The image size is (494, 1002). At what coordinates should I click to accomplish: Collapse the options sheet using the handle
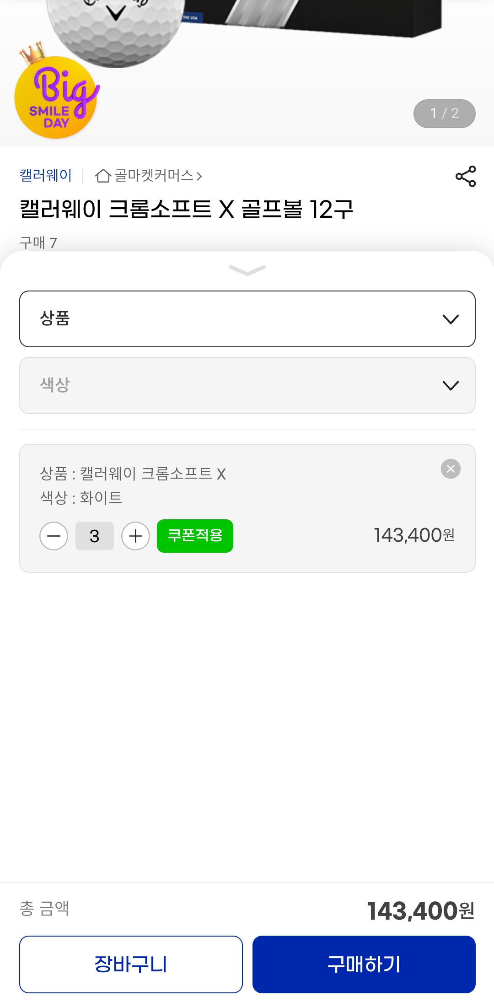247,270
